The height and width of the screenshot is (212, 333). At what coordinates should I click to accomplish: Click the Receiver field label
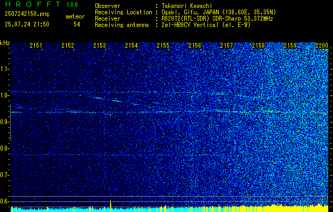107,19
